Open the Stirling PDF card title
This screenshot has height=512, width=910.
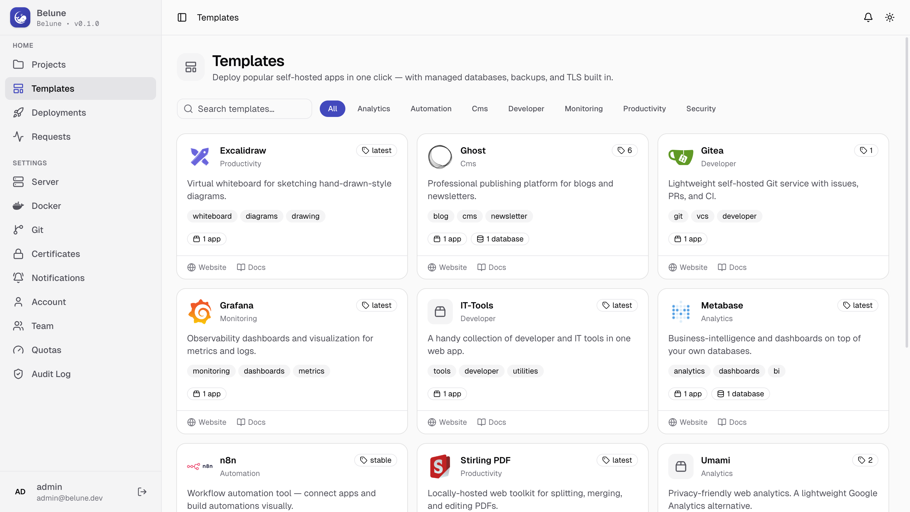[x=485, y=460]
